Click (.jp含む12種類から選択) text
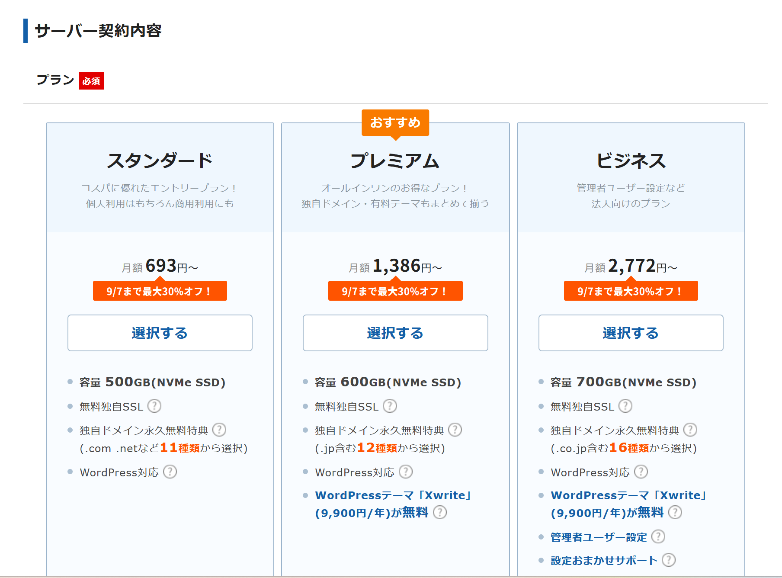The height and width of the screenshot is (578, 782). 380,448
